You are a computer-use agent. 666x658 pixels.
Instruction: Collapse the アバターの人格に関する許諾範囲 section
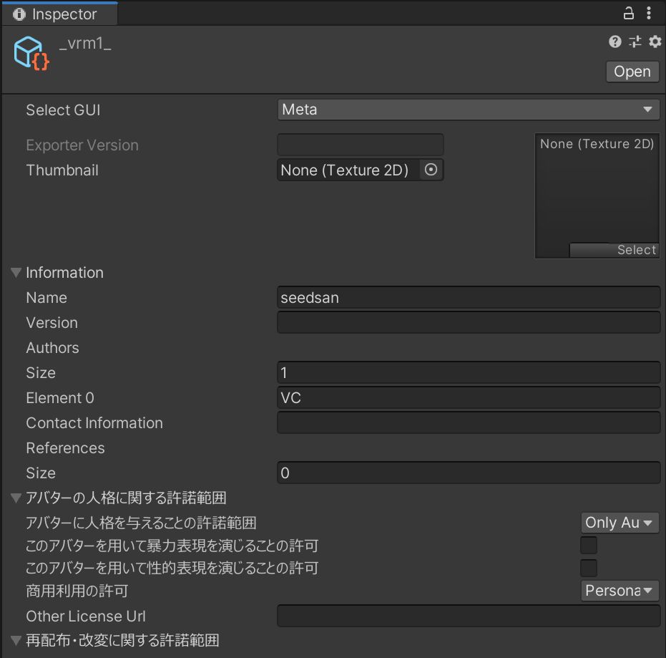pos(16,498)
